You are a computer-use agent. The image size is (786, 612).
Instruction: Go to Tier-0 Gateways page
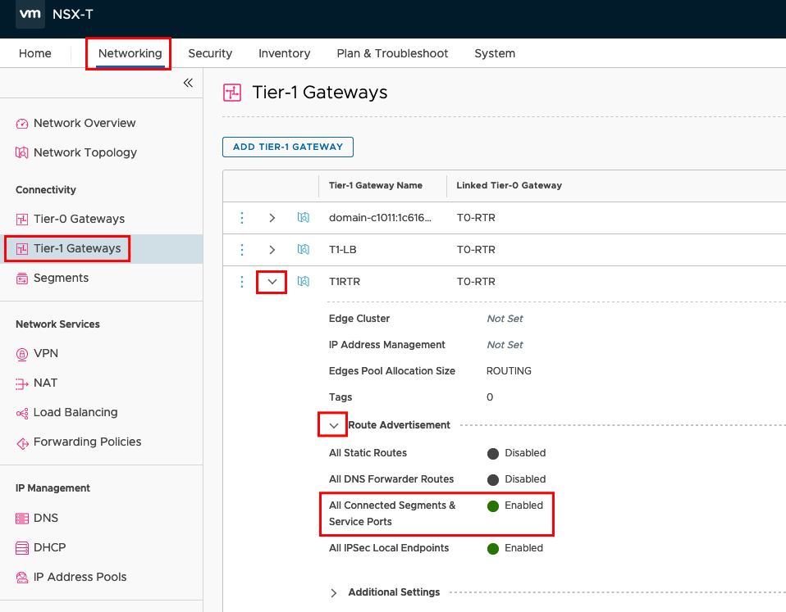(x=80, y=220)
